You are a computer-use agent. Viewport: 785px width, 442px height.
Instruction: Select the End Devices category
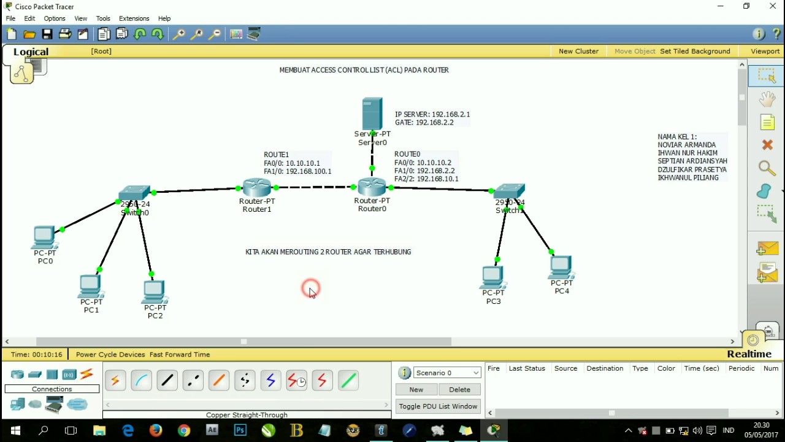(18, 404)
